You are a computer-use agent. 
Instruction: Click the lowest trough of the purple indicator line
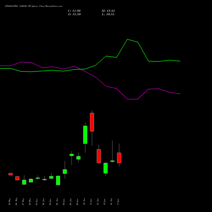[133, 99]
